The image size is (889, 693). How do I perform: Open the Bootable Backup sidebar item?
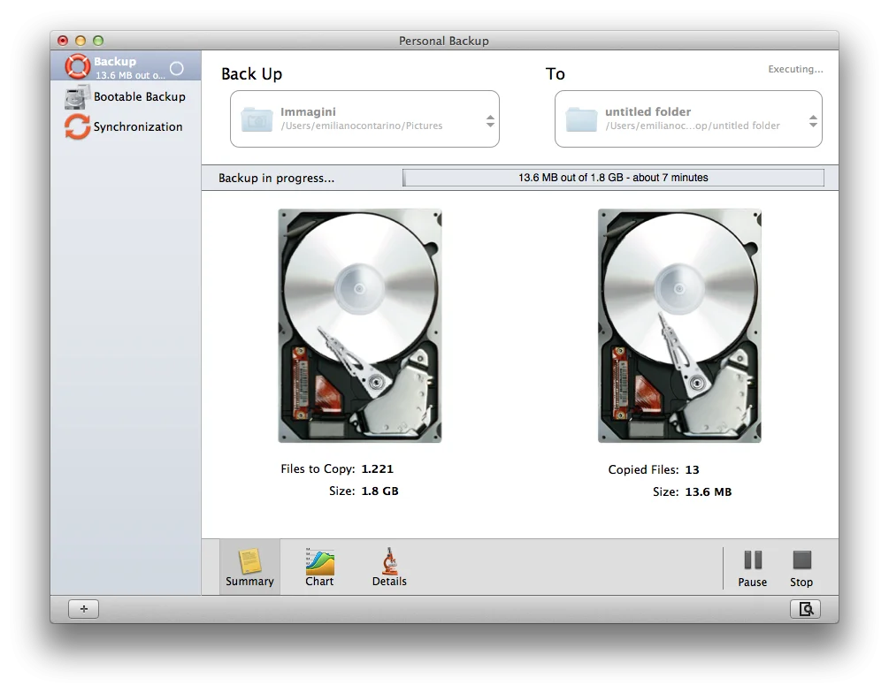139,97
